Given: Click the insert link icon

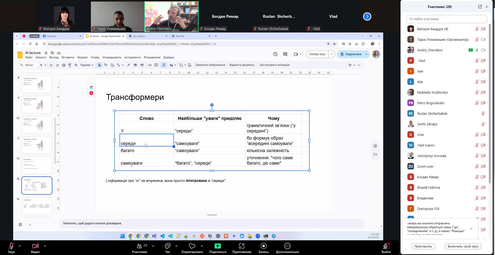Looking at the screenshot, I should click(x=150, y=65).
